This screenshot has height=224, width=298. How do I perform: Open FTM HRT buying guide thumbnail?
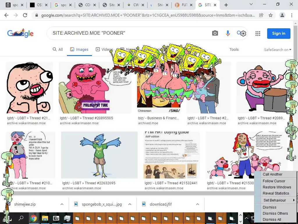point(172,155)
